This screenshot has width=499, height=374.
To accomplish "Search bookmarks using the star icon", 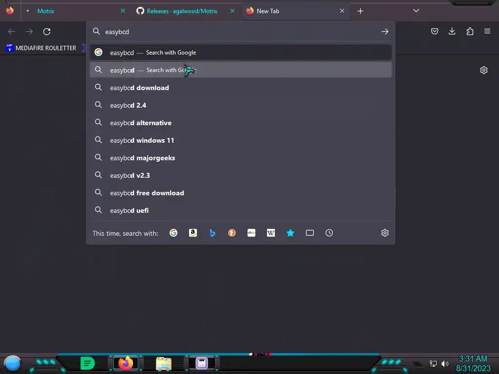I will (x=290, y=233).
